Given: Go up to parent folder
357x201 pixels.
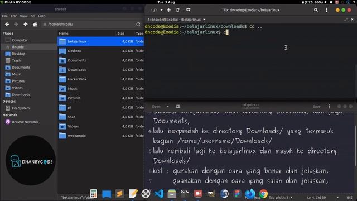Looking at the screenshot, I should (x=26, y=24).
